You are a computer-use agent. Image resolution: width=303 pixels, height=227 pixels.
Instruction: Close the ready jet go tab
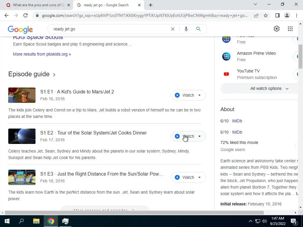coord(139,5)
